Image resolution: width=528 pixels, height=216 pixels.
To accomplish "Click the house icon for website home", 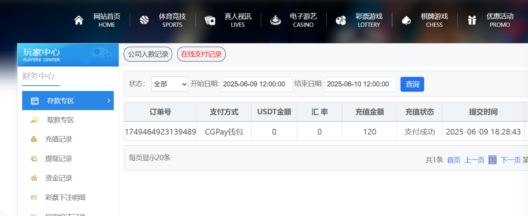I will [79, 20].
